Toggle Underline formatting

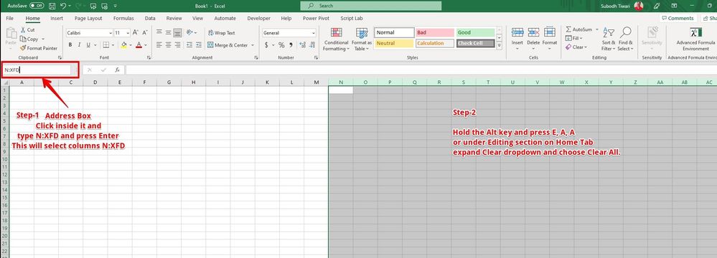pyautogui.click(x=88, y=44)
